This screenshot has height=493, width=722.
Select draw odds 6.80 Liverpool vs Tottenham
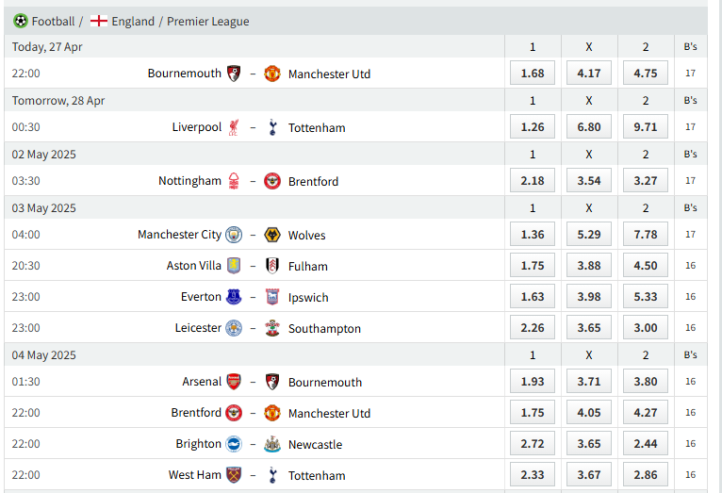pyautogui.click(x=589, y=127)
